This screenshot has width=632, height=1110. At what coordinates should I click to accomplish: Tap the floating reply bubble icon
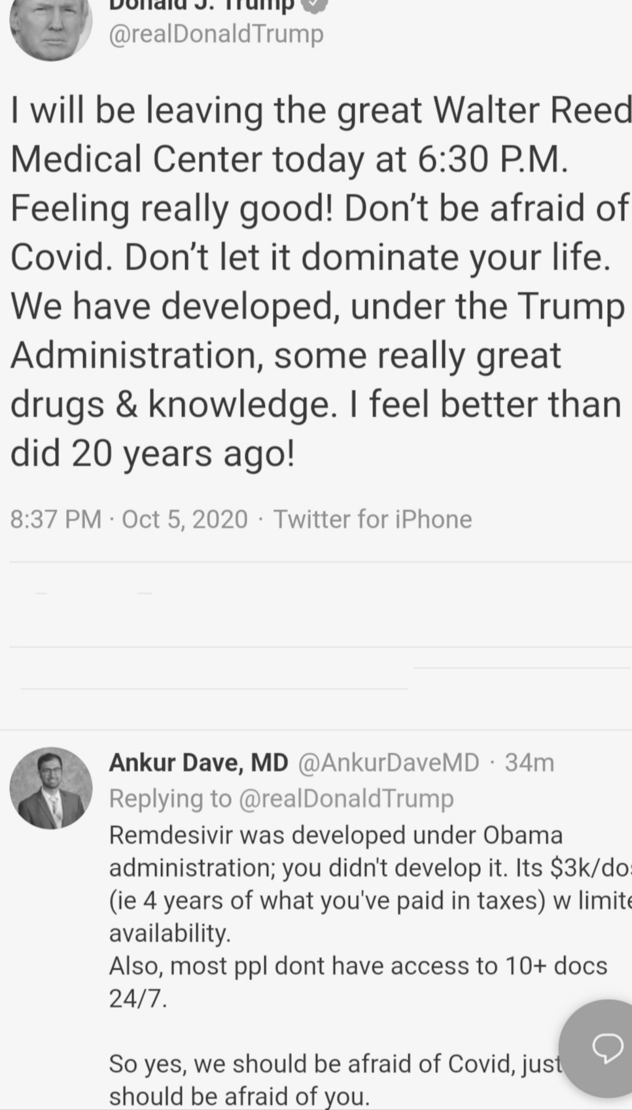[606, 1048]
